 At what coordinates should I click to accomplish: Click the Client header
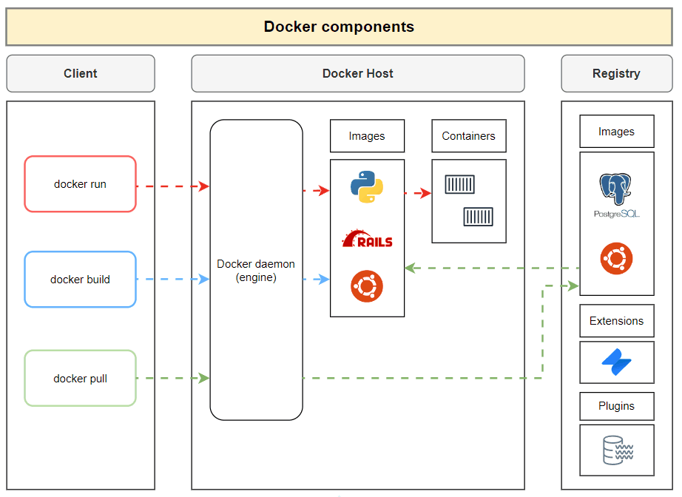click(81, 73)
